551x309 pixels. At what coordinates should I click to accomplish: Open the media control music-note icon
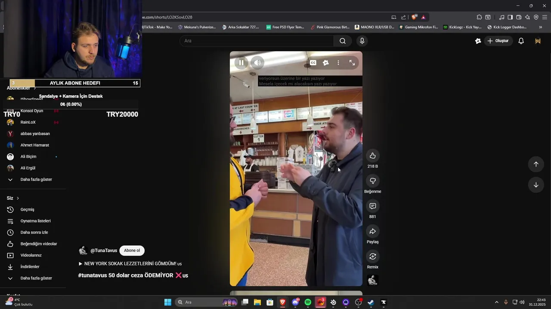[501, 17]
